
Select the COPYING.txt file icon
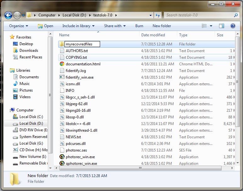62,57
